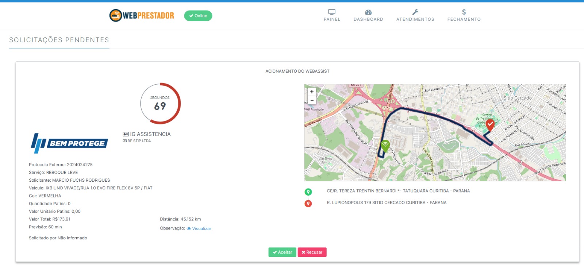
Task: Click the seconds countdown timer circle
Action: tap(160, 104)
